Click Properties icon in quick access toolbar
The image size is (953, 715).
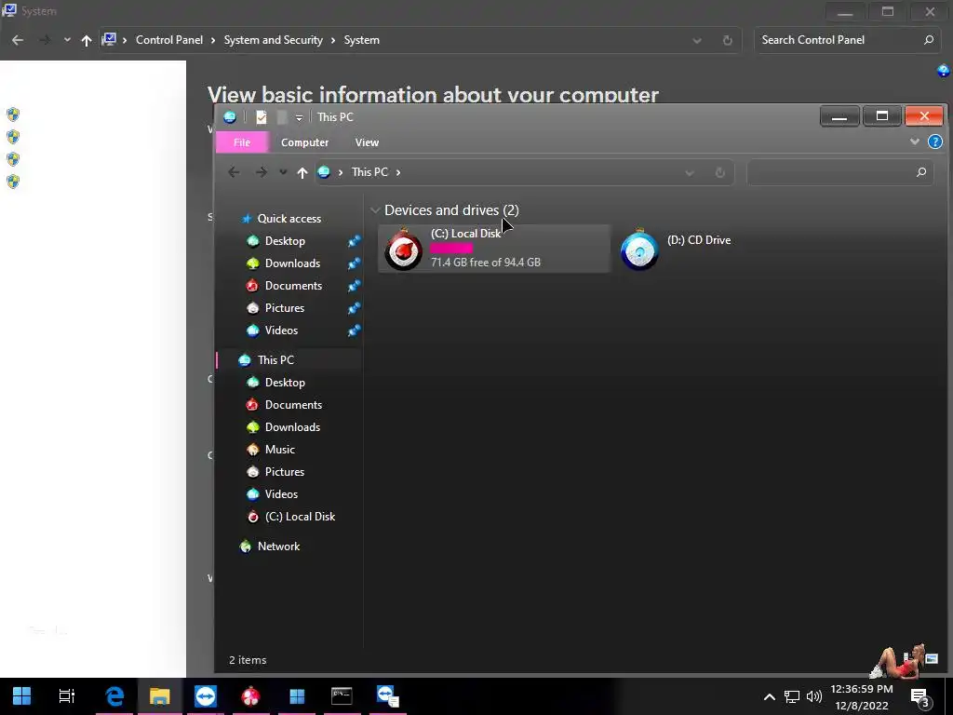[x=262, y=117]
